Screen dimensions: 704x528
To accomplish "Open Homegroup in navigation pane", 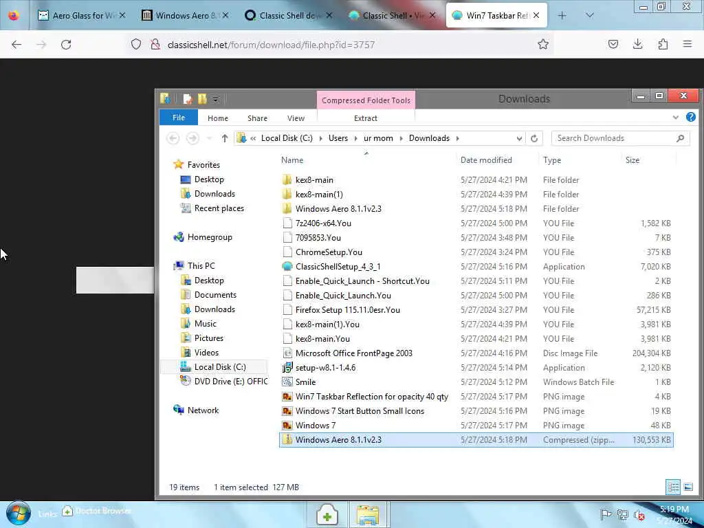I will click(210, 237).
